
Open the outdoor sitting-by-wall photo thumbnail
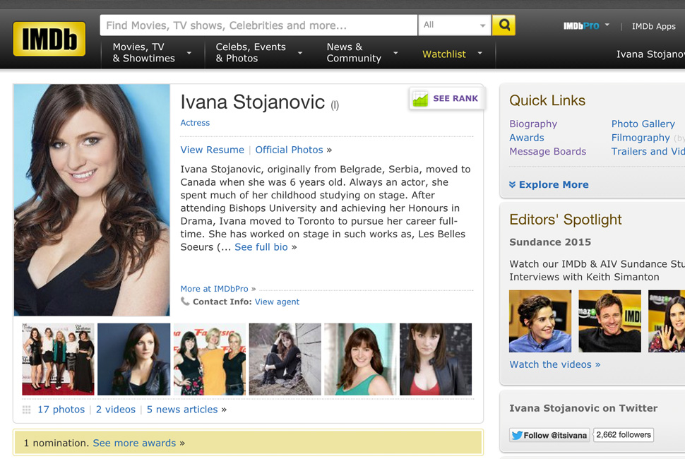[x=285, y=359]
